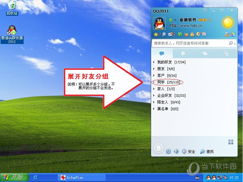
Task: Click the 10:22 taskbar clock
Action: [234, 178]
